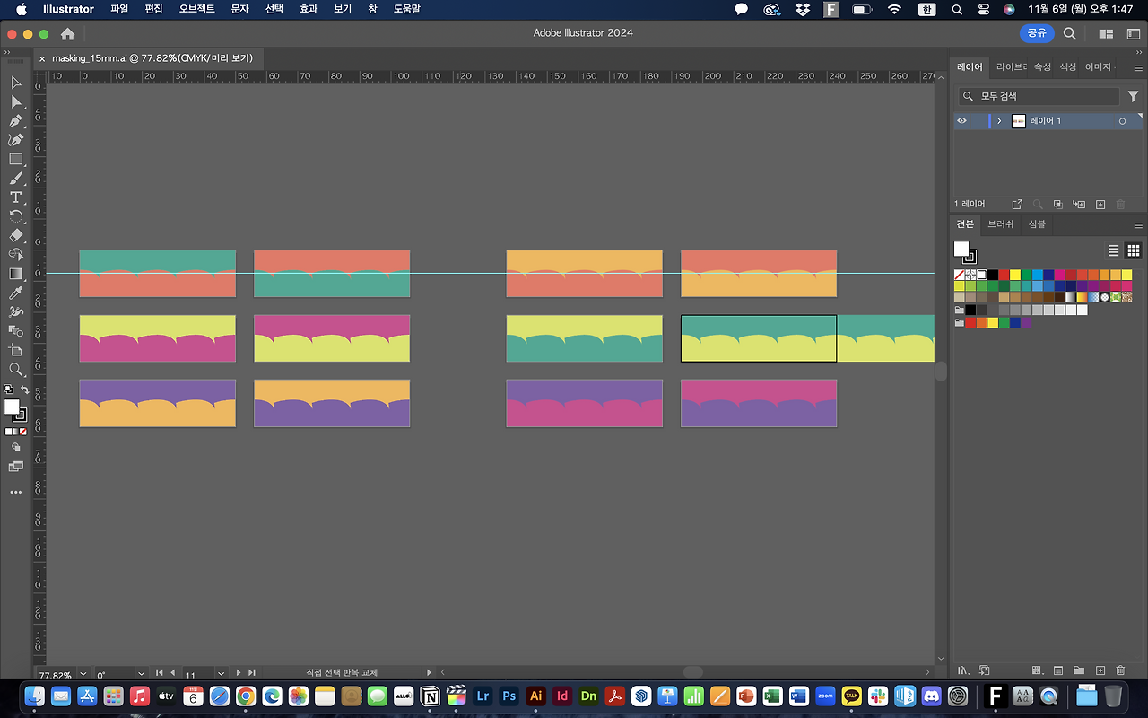1148x718 pixels.
Task: Select the Type tool
Action: (x=16, y=197)
